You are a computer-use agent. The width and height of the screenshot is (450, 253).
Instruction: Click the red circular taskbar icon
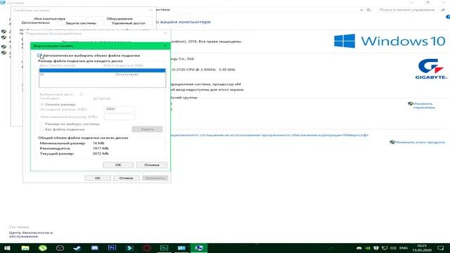point(147,248)
